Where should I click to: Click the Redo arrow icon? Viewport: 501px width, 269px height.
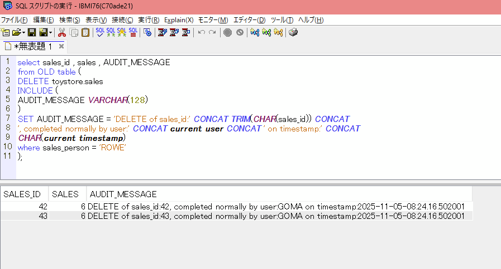(212, 32)
